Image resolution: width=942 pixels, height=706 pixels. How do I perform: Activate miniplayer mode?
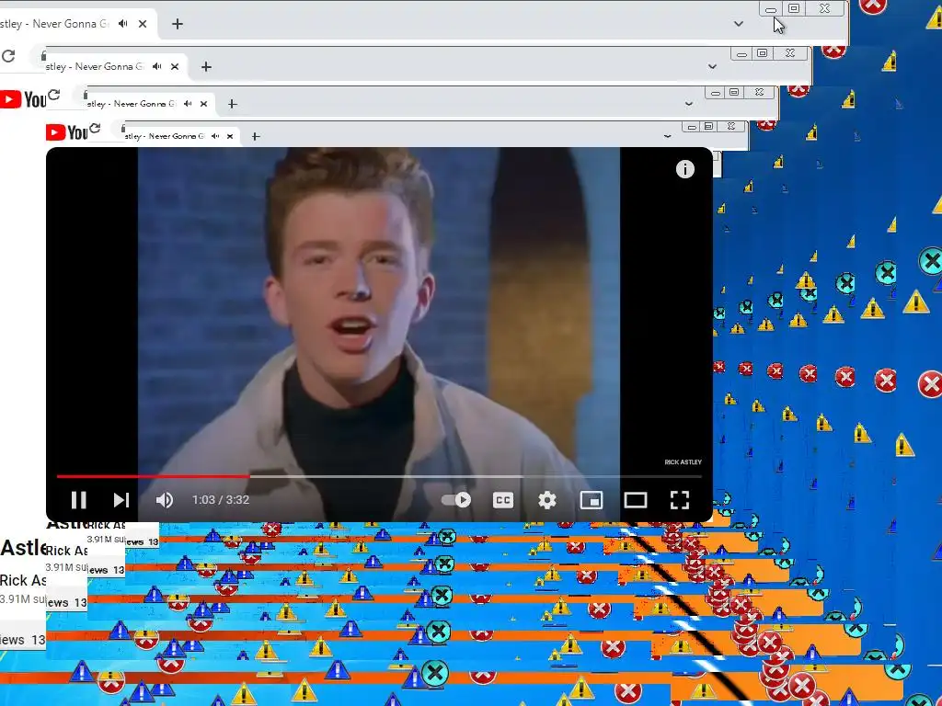pos(592,500)
